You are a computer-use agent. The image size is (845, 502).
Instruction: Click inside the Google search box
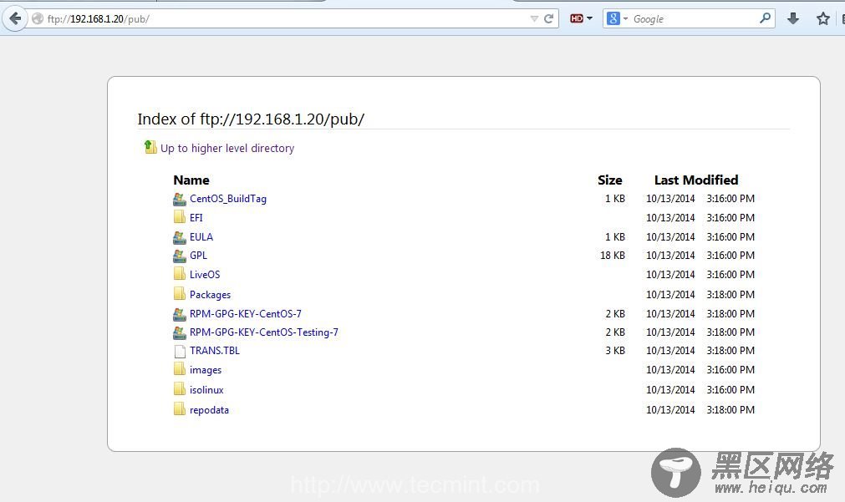(694, 18)
